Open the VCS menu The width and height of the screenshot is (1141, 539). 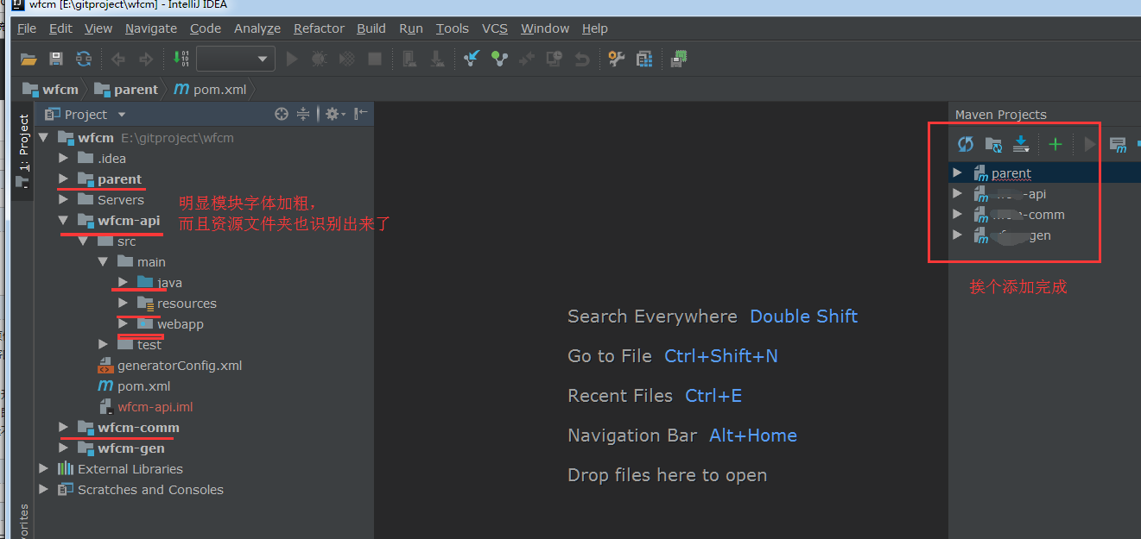point(495,28)
